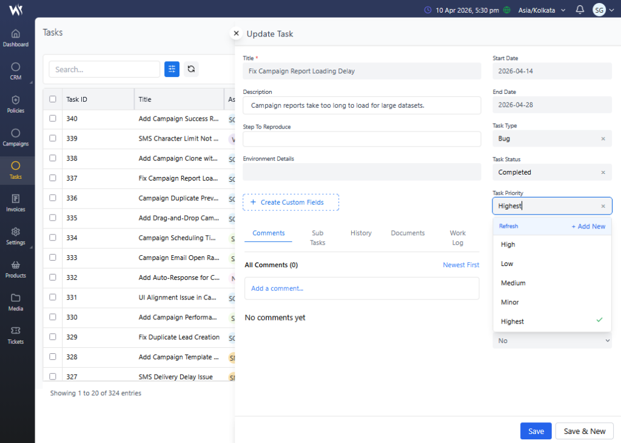Choose Medium from the priority dropdown list

click(513, 283)
